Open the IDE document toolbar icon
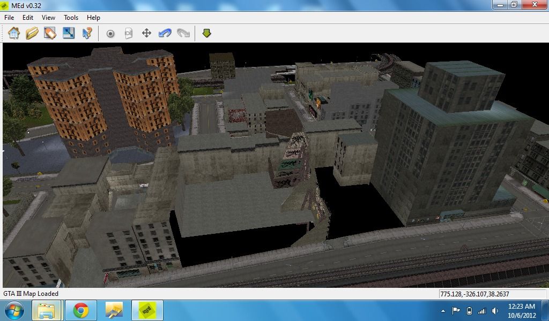This screenshot has height=321, width=549. pos(129,33)
